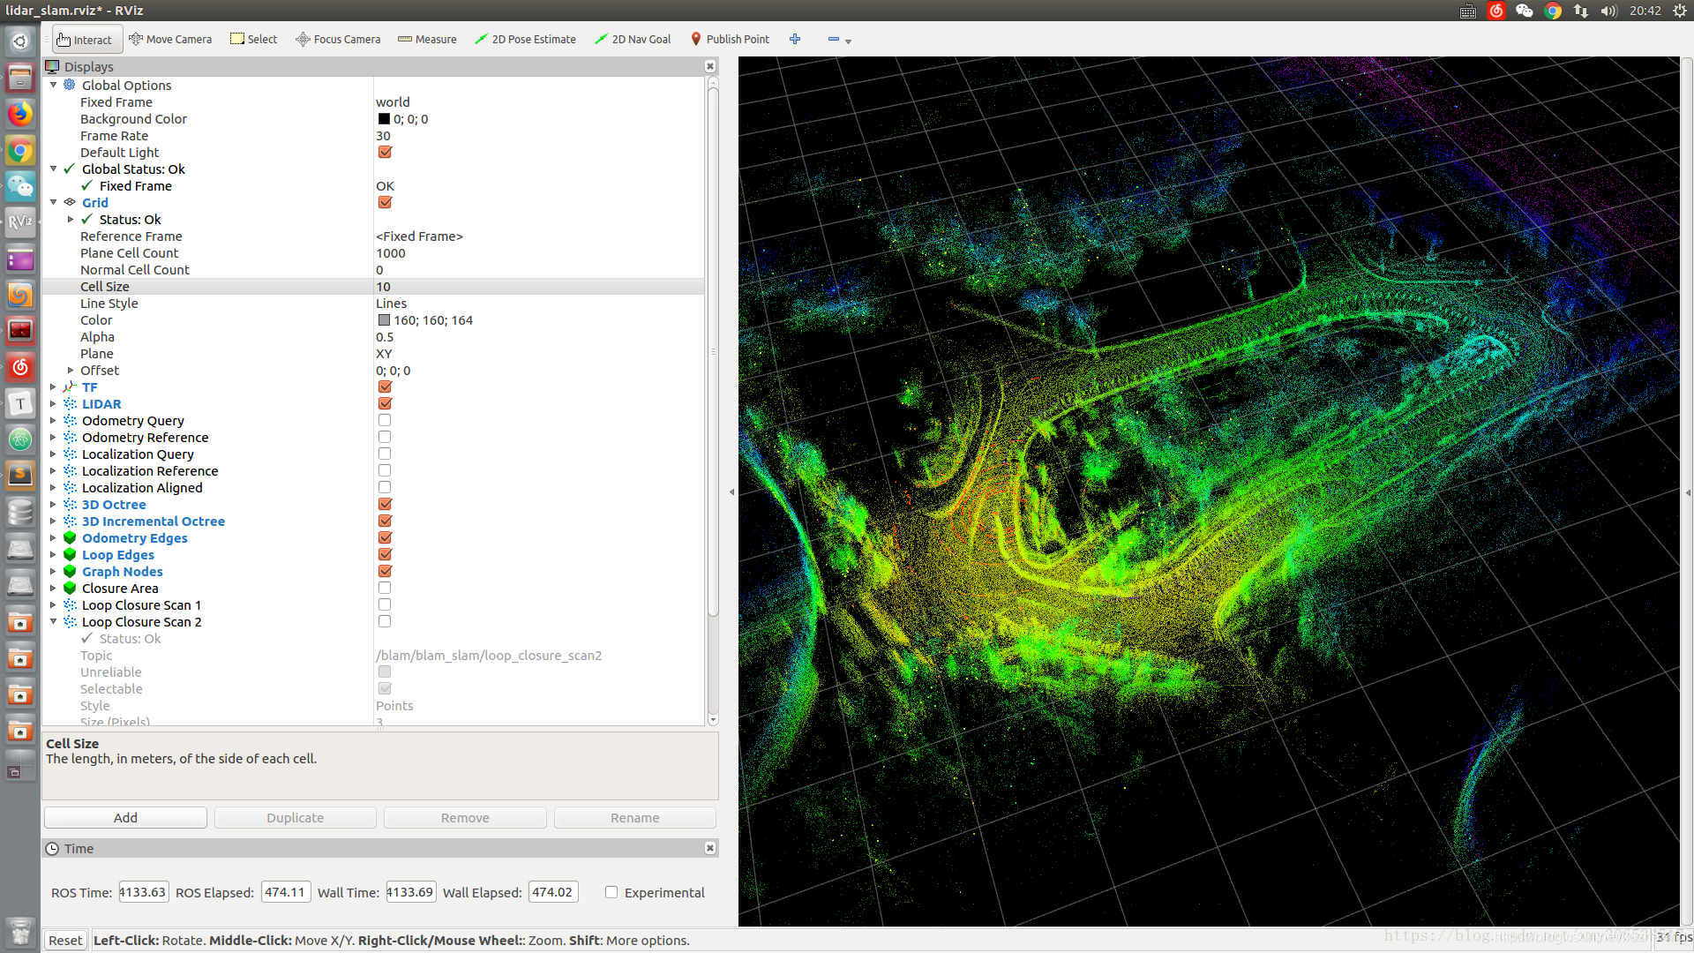1694x953 pixels.
Task: Expand the TF display tree item
Action: tap(53, 387)
